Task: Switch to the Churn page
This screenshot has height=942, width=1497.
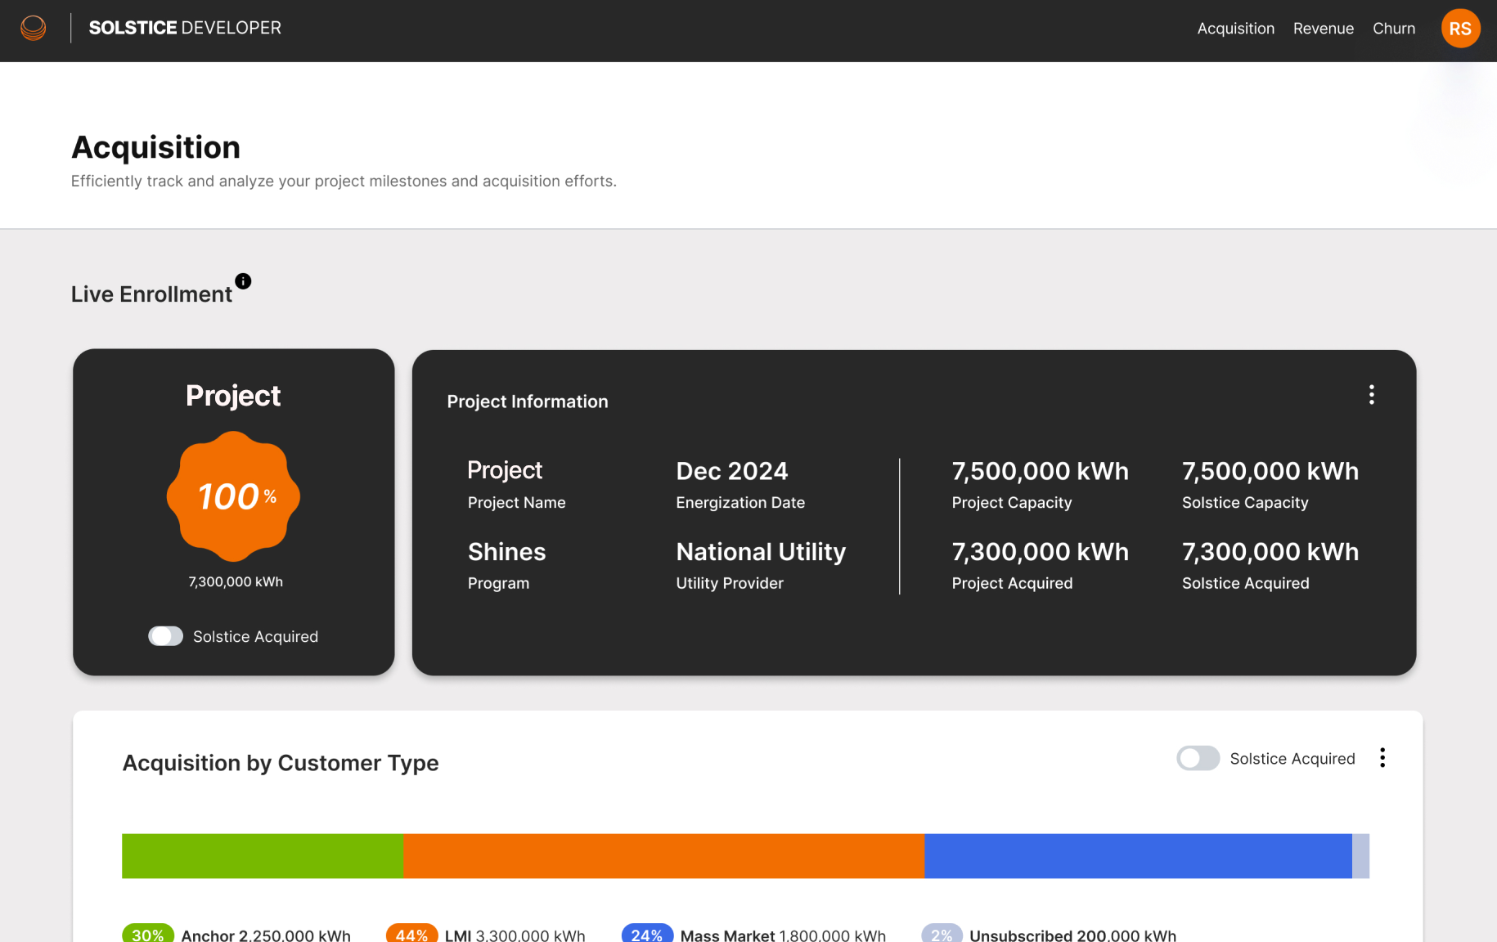Action: click(1393, 29)
